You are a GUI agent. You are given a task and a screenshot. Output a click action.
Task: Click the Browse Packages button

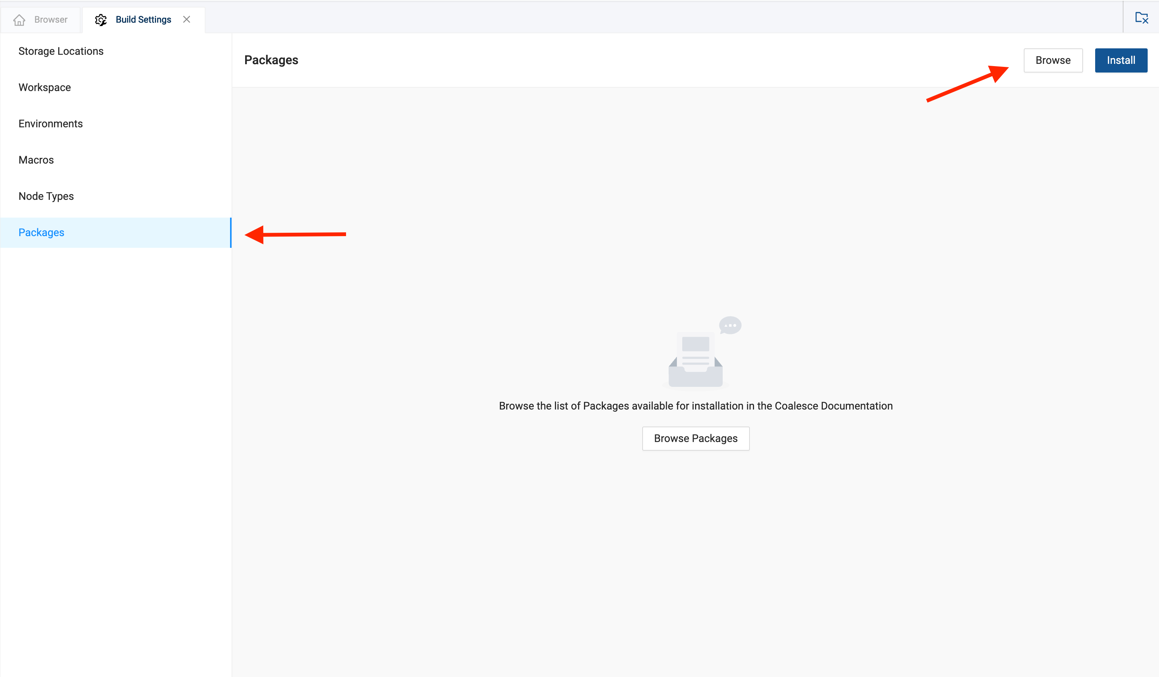[695, 438]
